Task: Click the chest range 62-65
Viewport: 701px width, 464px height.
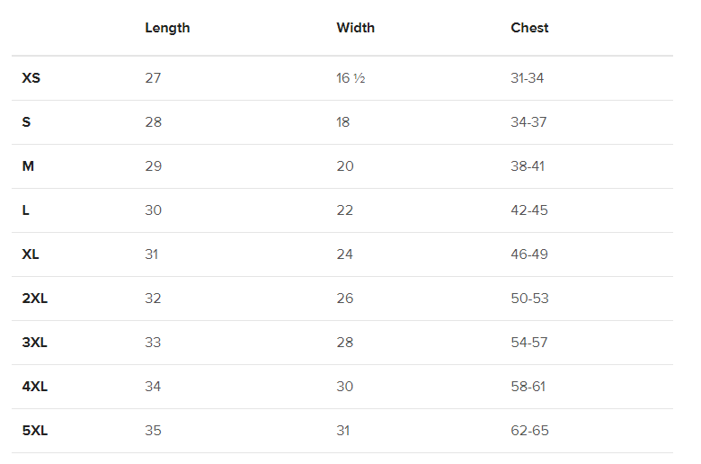Action: click(x=529, y=431)
